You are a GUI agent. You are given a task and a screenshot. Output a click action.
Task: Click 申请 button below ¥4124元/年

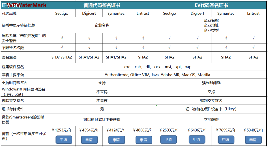116,140
